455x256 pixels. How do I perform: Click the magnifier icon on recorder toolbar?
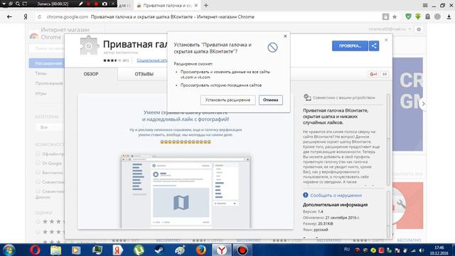[18, 4]
